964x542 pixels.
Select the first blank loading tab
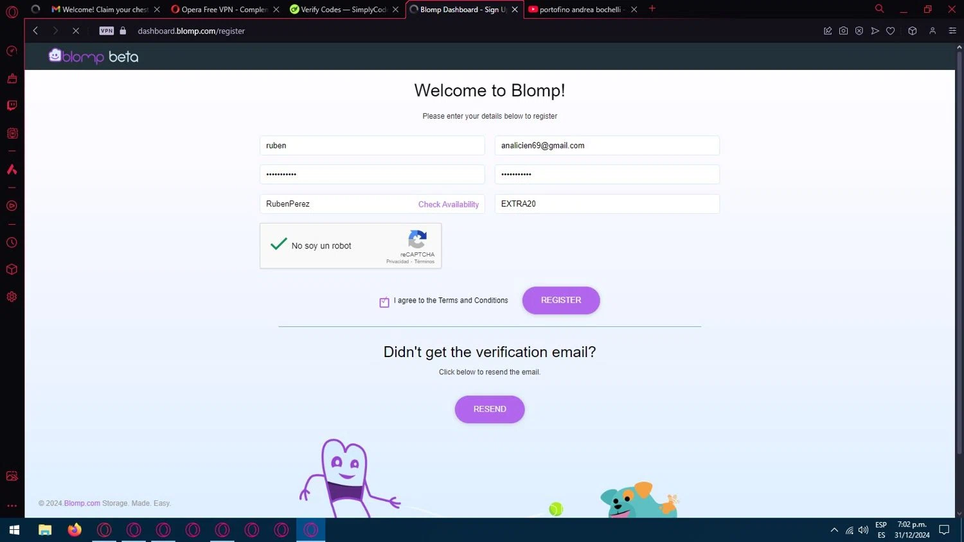pos(36,10)
